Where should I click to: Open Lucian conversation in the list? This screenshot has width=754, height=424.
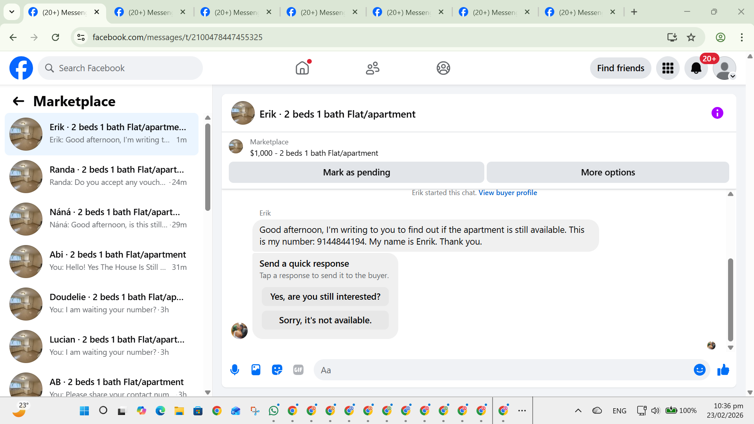tap(101, 346)
